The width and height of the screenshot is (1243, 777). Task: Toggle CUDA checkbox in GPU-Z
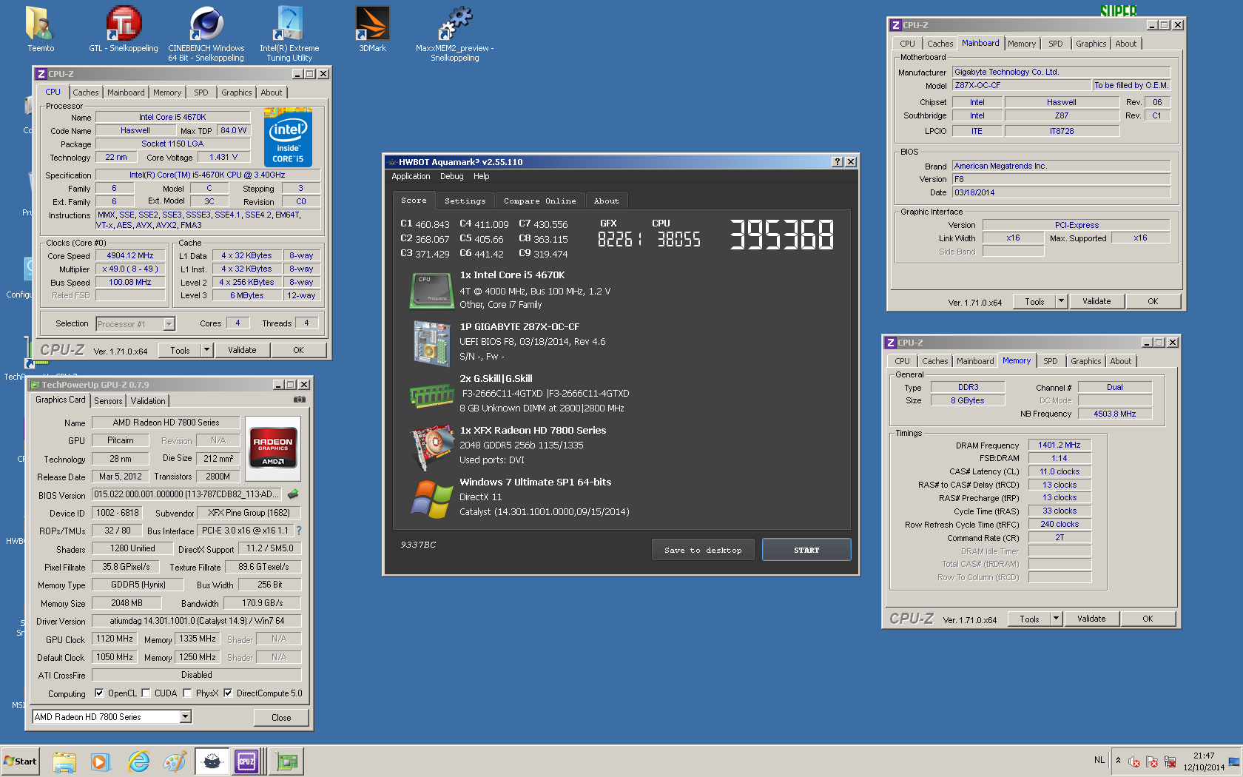tap(146, 693)
